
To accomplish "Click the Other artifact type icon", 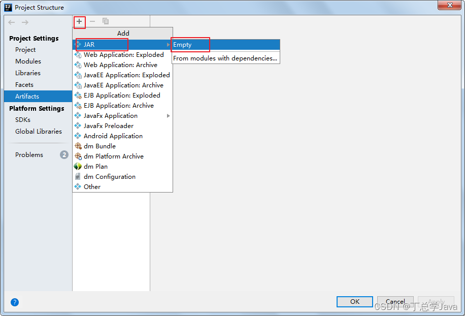I will tap(78, 186).
